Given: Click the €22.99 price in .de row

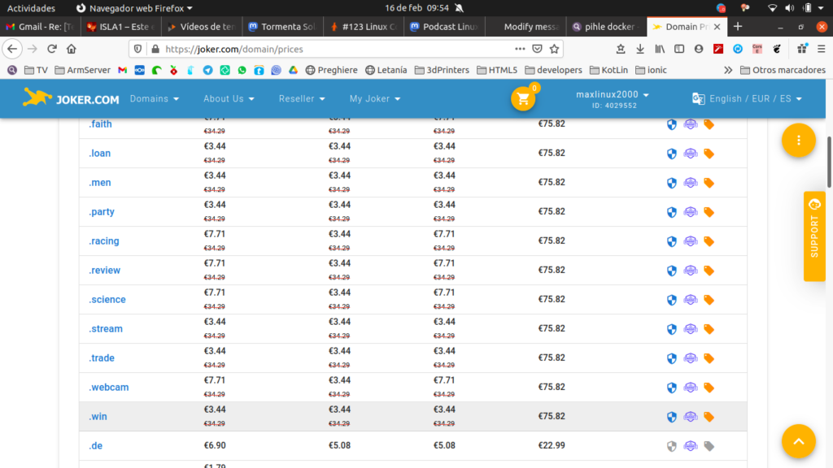Looking at the screenshot, I should (x=552, y=445).
